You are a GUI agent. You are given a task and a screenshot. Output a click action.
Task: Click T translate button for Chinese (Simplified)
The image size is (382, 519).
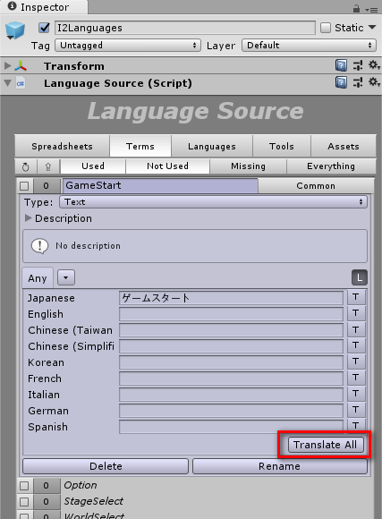tap(356, 345)
